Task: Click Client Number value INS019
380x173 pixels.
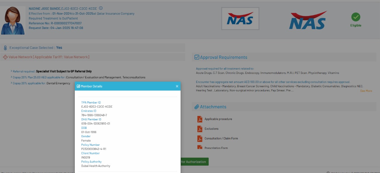Action: pos(85,157)
